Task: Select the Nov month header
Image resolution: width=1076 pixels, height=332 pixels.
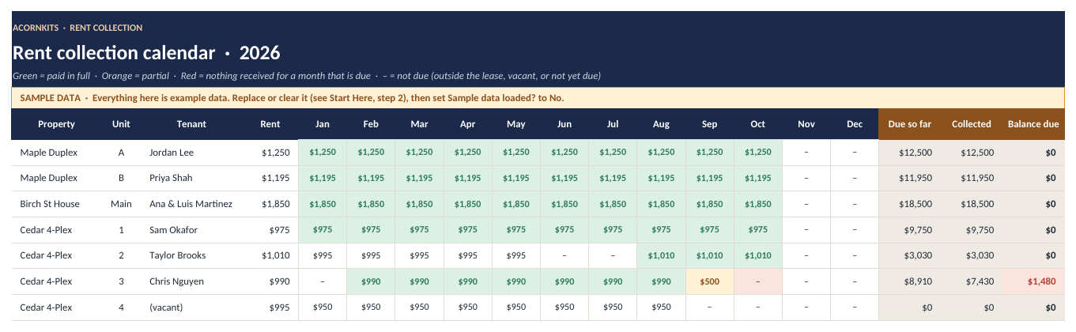Action: pos(806,124)
